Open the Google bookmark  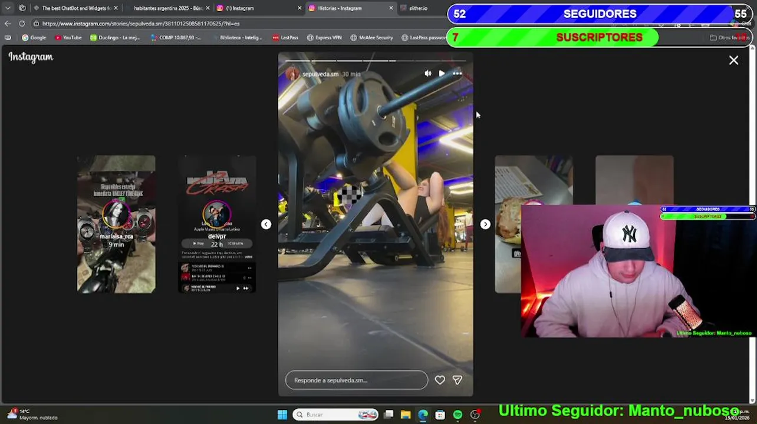[34, 38]
